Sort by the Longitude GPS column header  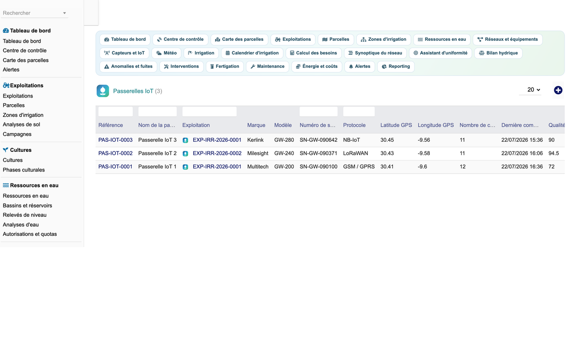(436, 125)
